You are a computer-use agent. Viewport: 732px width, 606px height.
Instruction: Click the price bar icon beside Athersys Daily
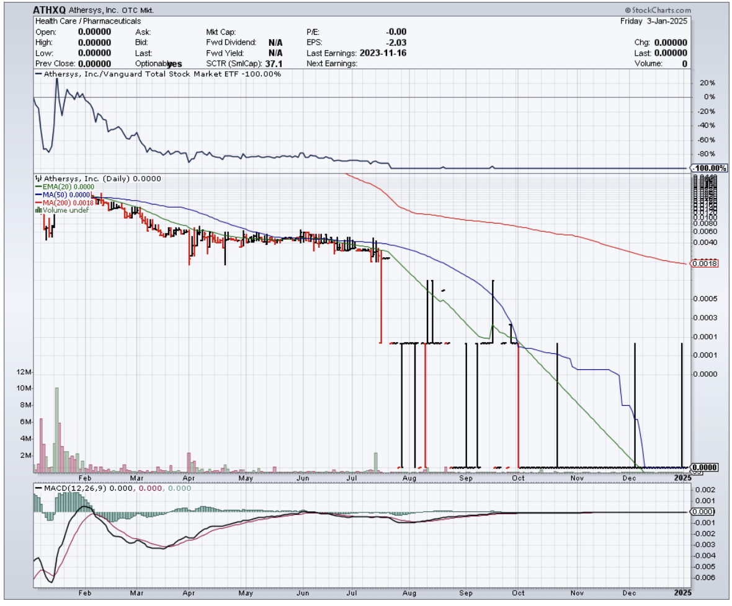(38, 178)
